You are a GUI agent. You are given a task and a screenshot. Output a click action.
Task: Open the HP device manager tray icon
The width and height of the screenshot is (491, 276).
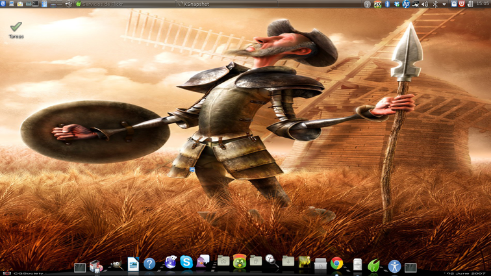(406, 4)
